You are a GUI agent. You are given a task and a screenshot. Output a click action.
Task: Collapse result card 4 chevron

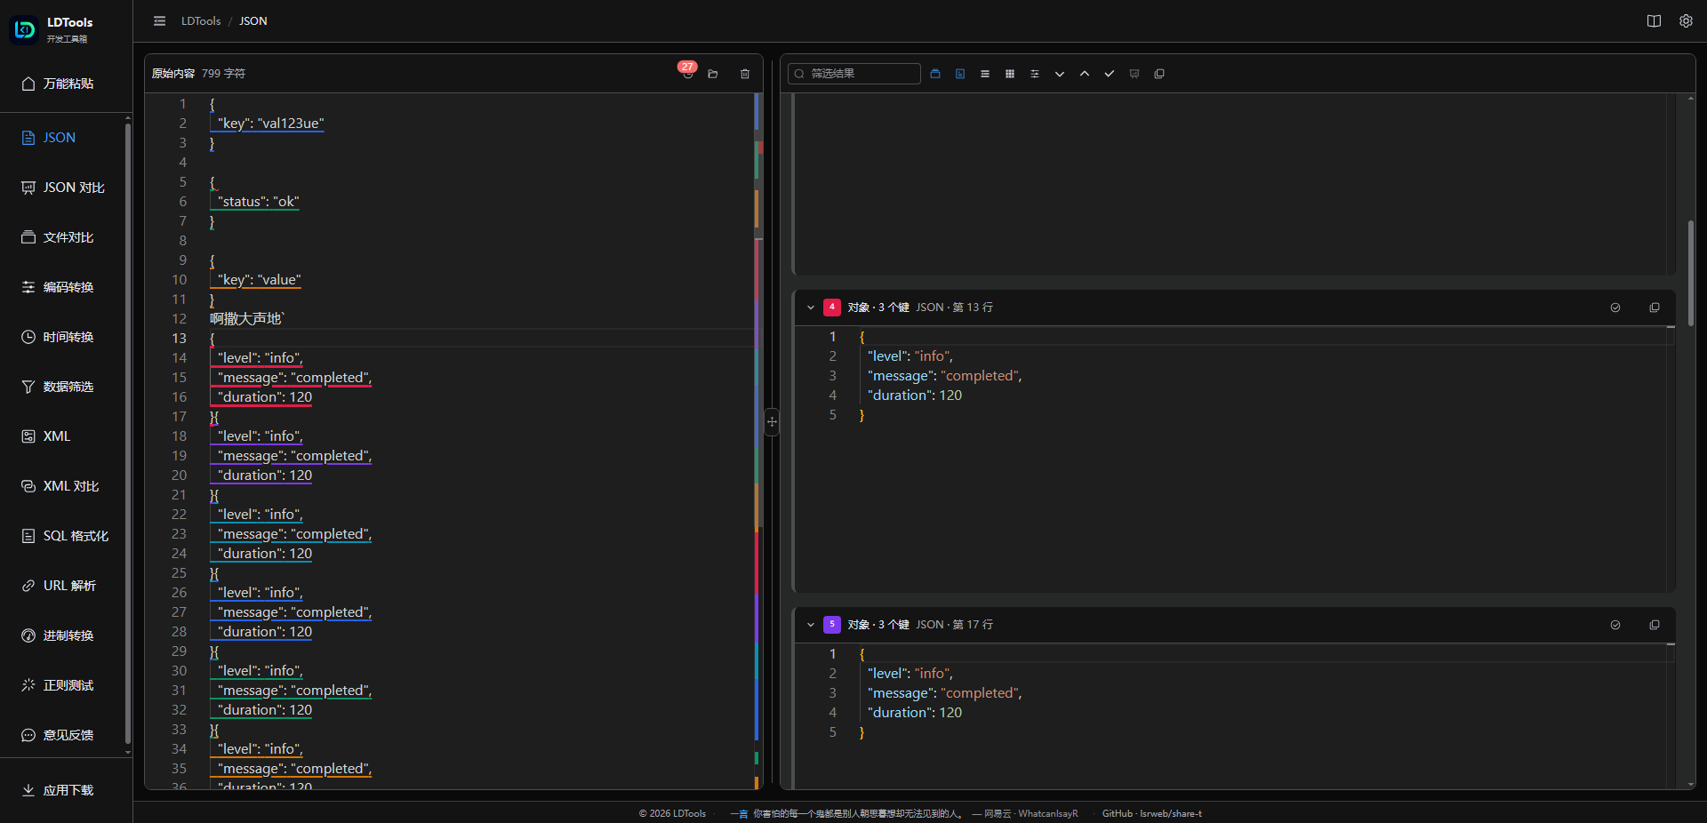point(811,308)
